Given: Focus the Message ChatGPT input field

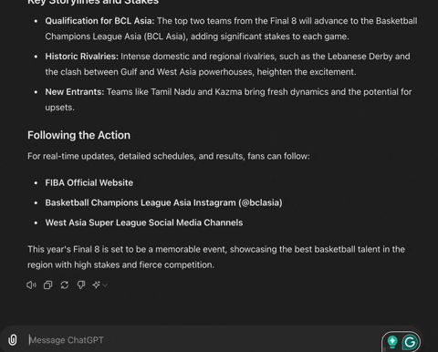Looking at the screenshot, I should click(201, 340).
